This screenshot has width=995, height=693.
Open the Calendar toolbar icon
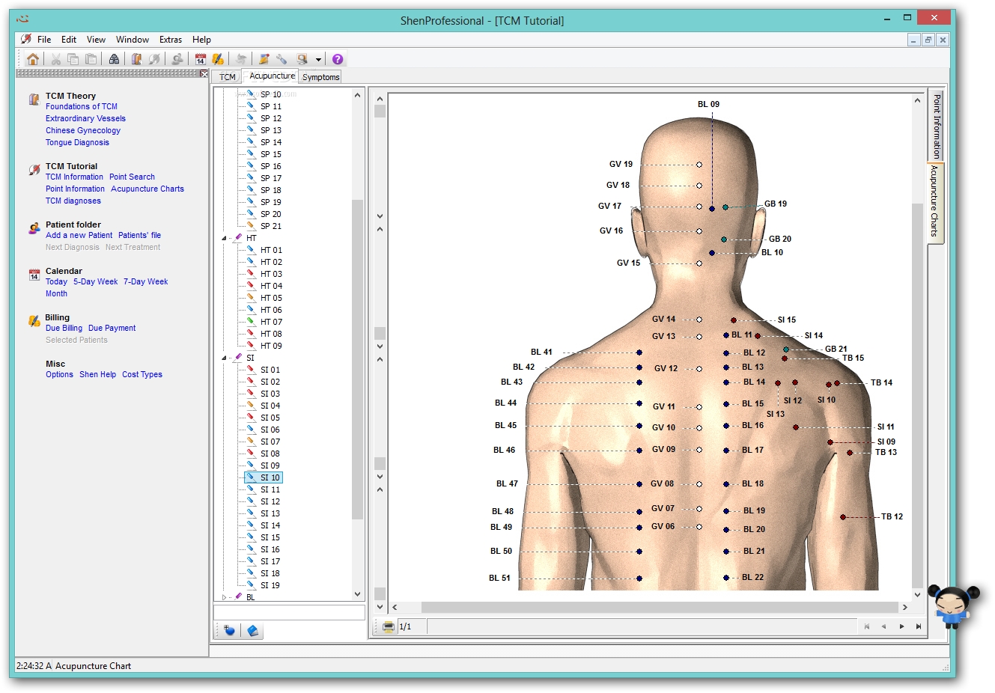pyautogui.click(x=201, y=59)
